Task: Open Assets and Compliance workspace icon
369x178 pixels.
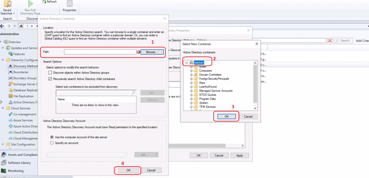Action: (4, 155)
